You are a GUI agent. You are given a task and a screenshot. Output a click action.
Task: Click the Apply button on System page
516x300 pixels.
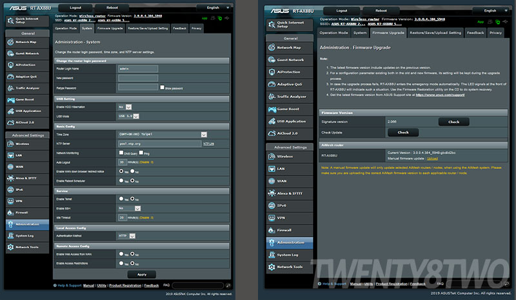point(142,274)
